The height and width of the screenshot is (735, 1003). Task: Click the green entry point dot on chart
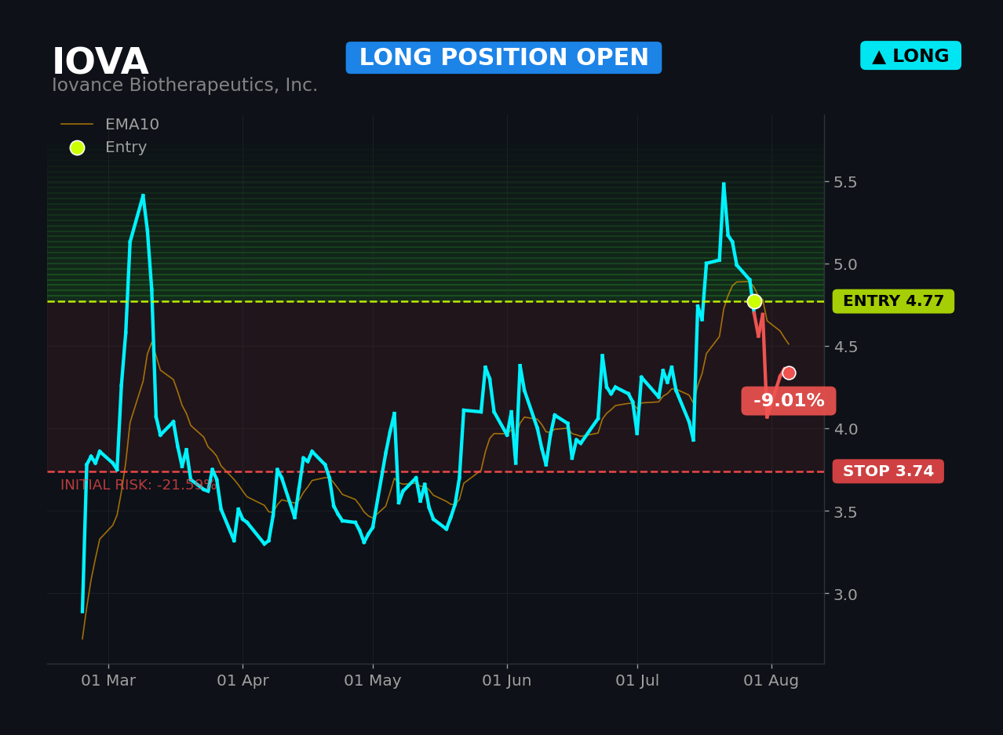point(754,301)
